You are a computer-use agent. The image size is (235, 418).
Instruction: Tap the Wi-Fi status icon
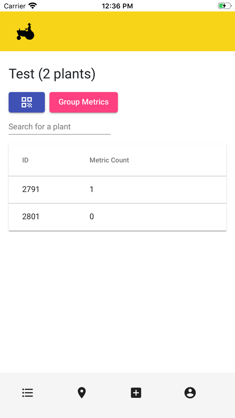33,6
